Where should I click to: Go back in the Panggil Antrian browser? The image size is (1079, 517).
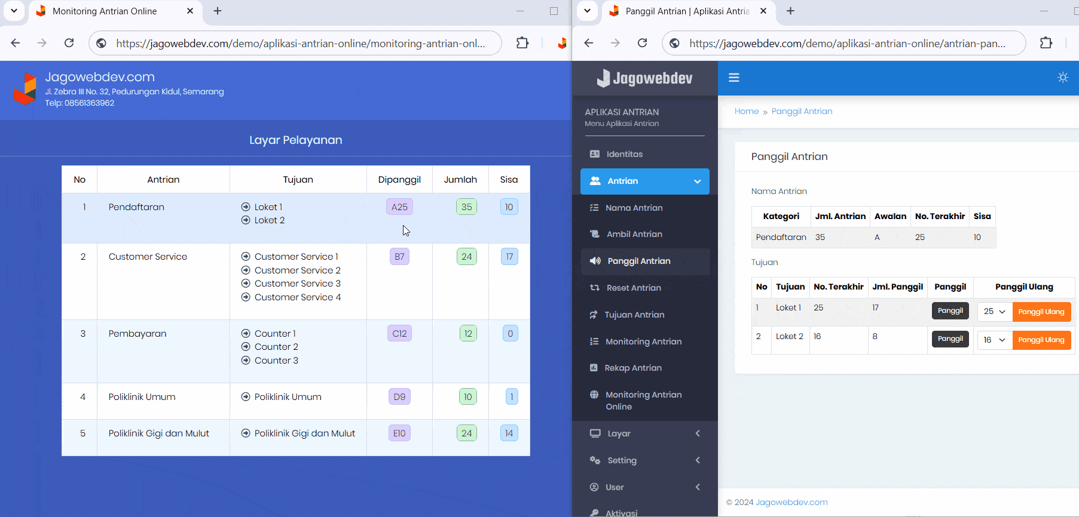(x=589, y=43)
